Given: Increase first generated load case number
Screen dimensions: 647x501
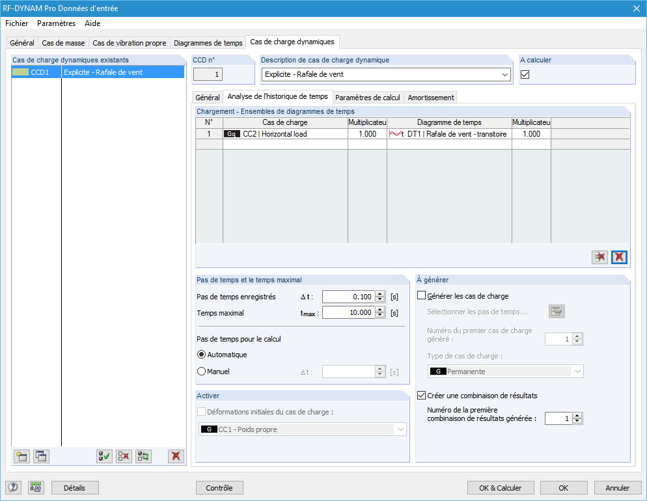Looking at the screenshot, I should tap(578, 336).
